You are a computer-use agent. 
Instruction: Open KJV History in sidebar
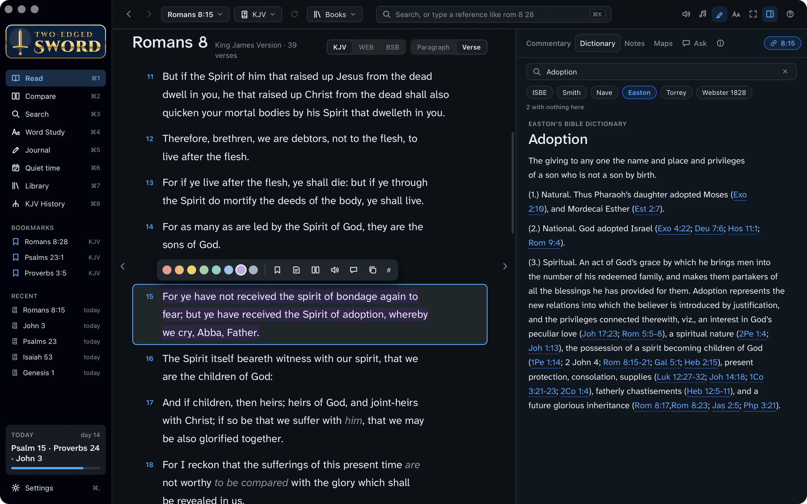pyautogui.click(x=56, y=204)
